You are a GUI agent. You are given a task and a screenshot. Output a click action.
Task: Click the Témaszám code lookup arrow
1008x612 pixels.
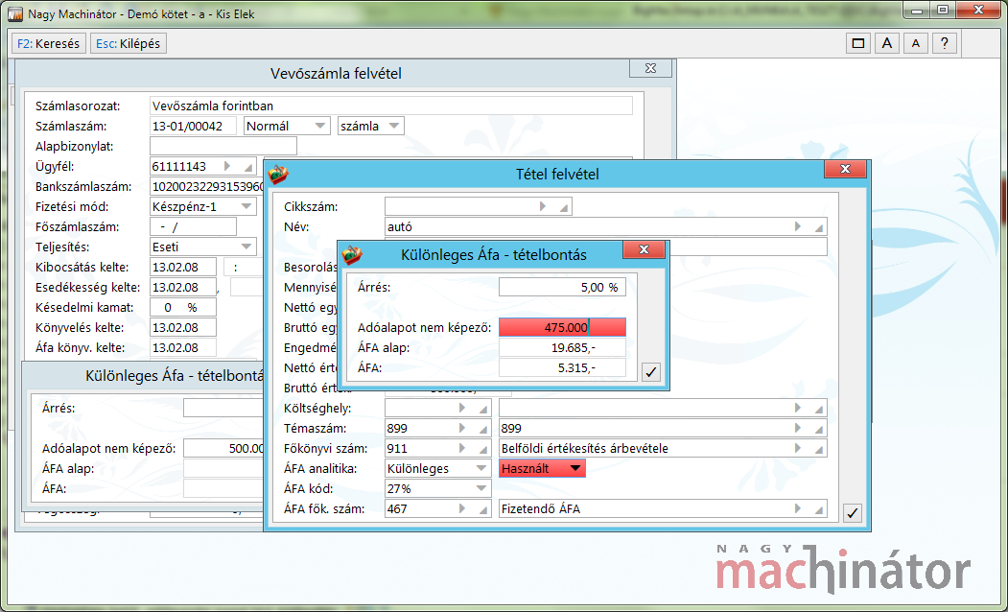[461, 428]
